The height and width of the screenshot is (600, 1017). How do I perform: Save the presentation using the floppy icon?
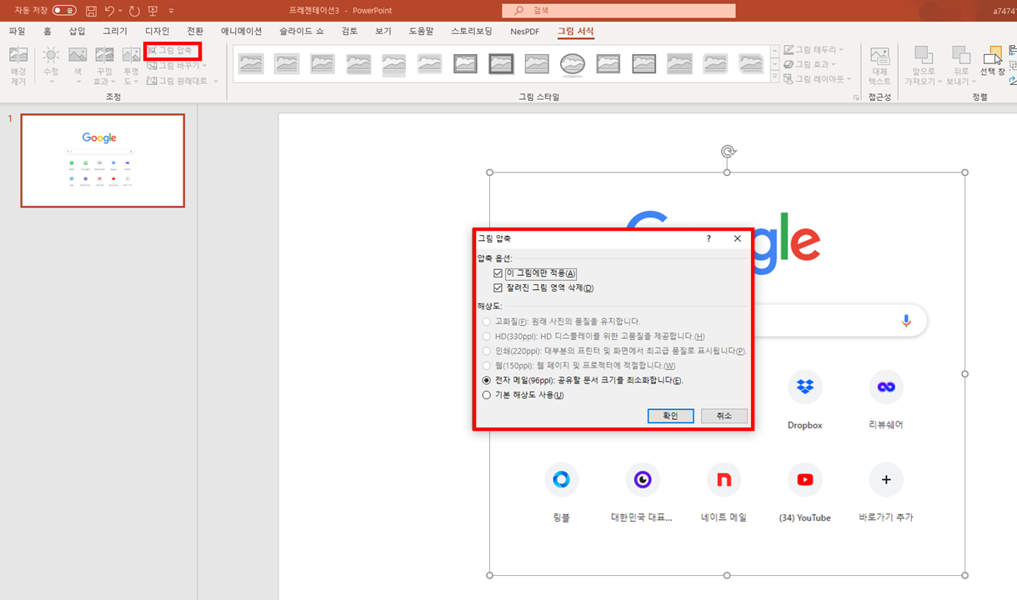(91, 10)
